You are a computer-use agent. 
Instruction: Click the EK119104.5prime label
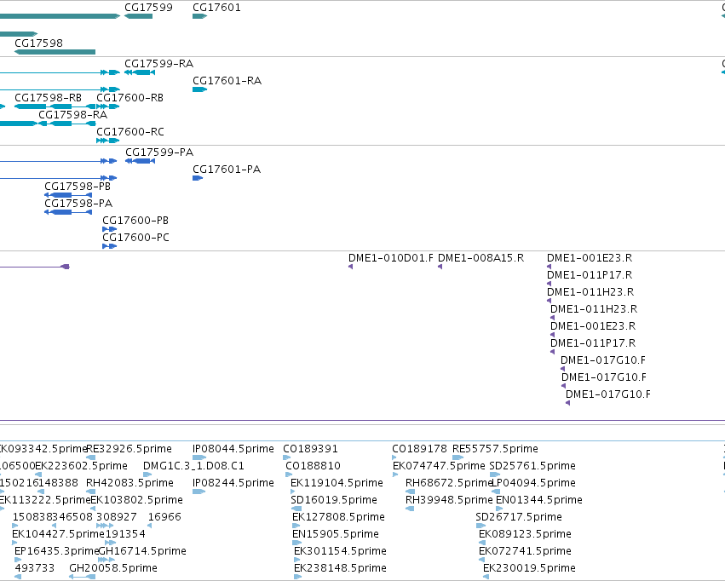point(337,483)
